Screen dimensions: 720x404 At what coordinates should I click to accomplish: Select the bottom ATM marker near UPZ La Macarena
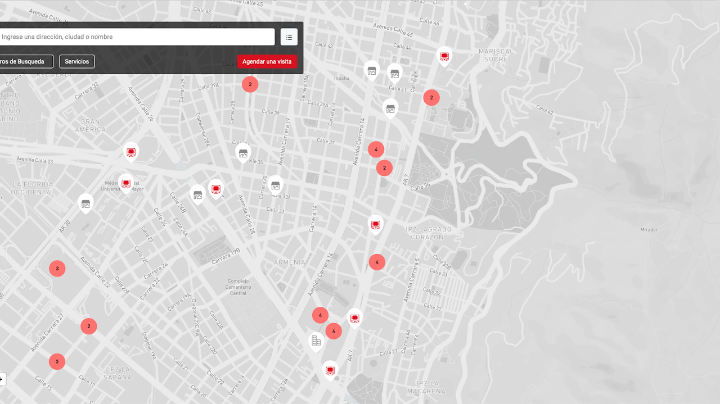pyautogui.click(x=330, y=370)
